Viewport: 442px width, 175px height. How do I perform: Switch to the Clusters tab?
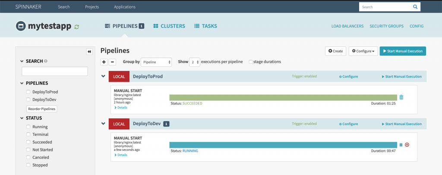(169, 26)
